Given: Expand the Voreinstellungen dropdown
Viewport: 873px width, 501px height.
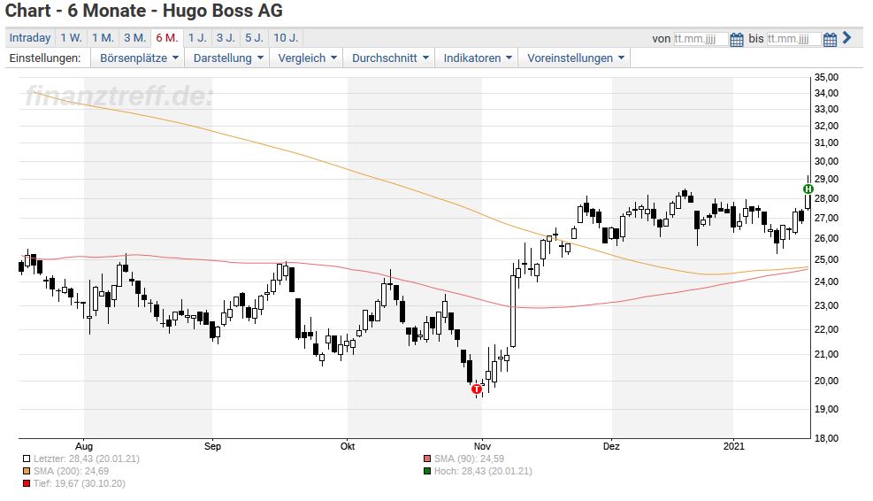Looking at the screenshot, I should (575, 58).
